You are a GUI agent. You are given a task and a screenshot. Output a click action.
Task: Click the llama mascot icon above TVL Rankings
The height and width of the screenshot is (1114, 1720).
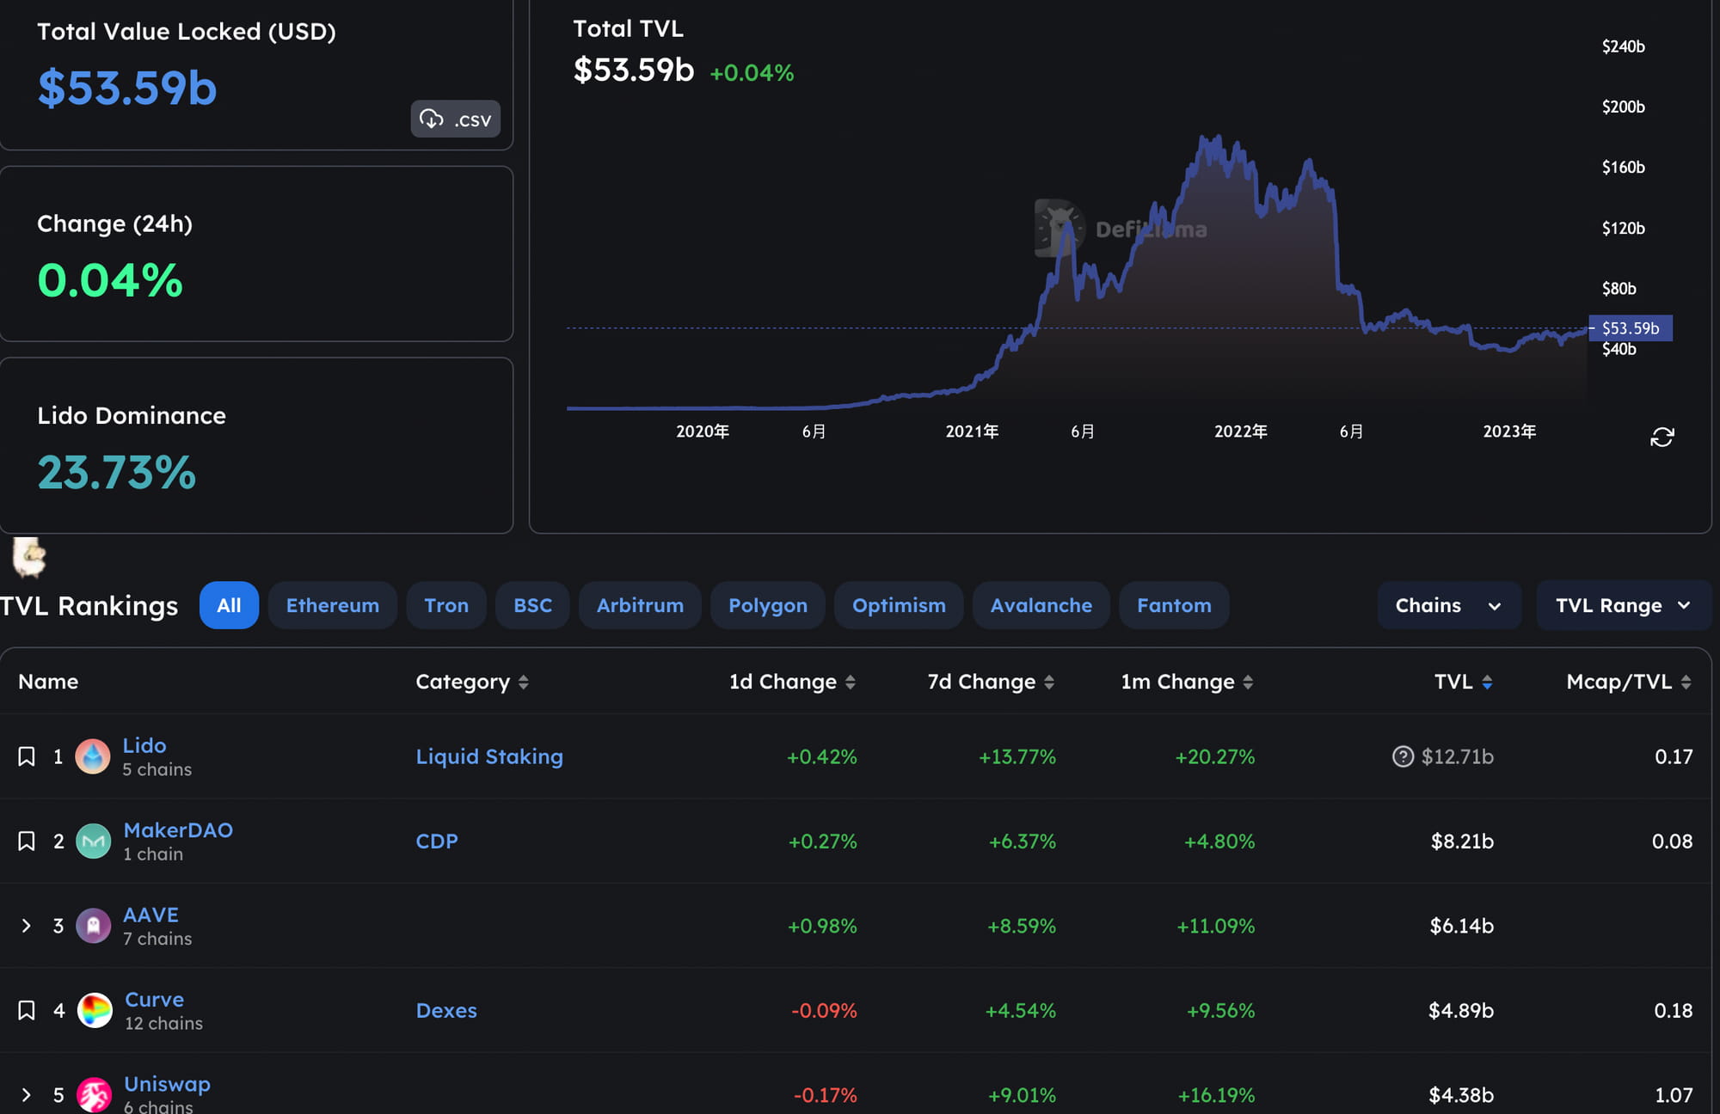point(29,557)
